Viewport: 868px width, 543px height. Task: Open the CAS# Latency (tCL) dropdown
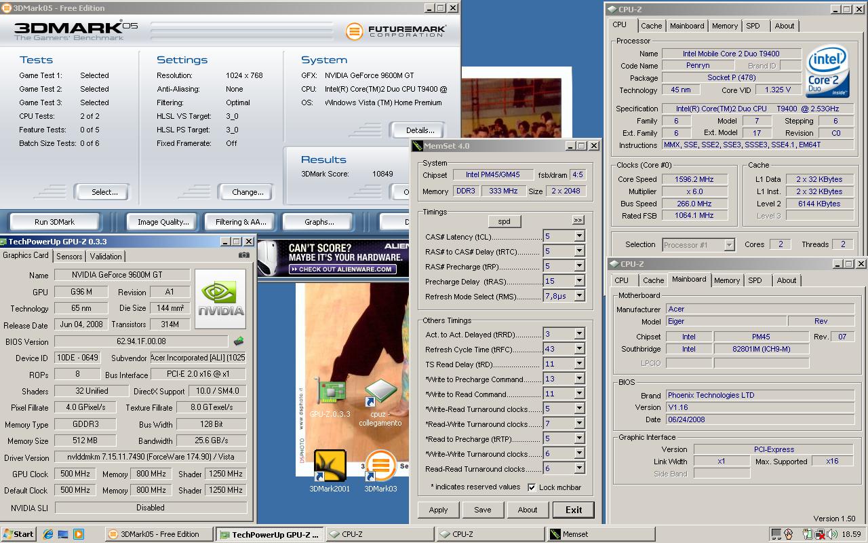[x=579, y=236]
